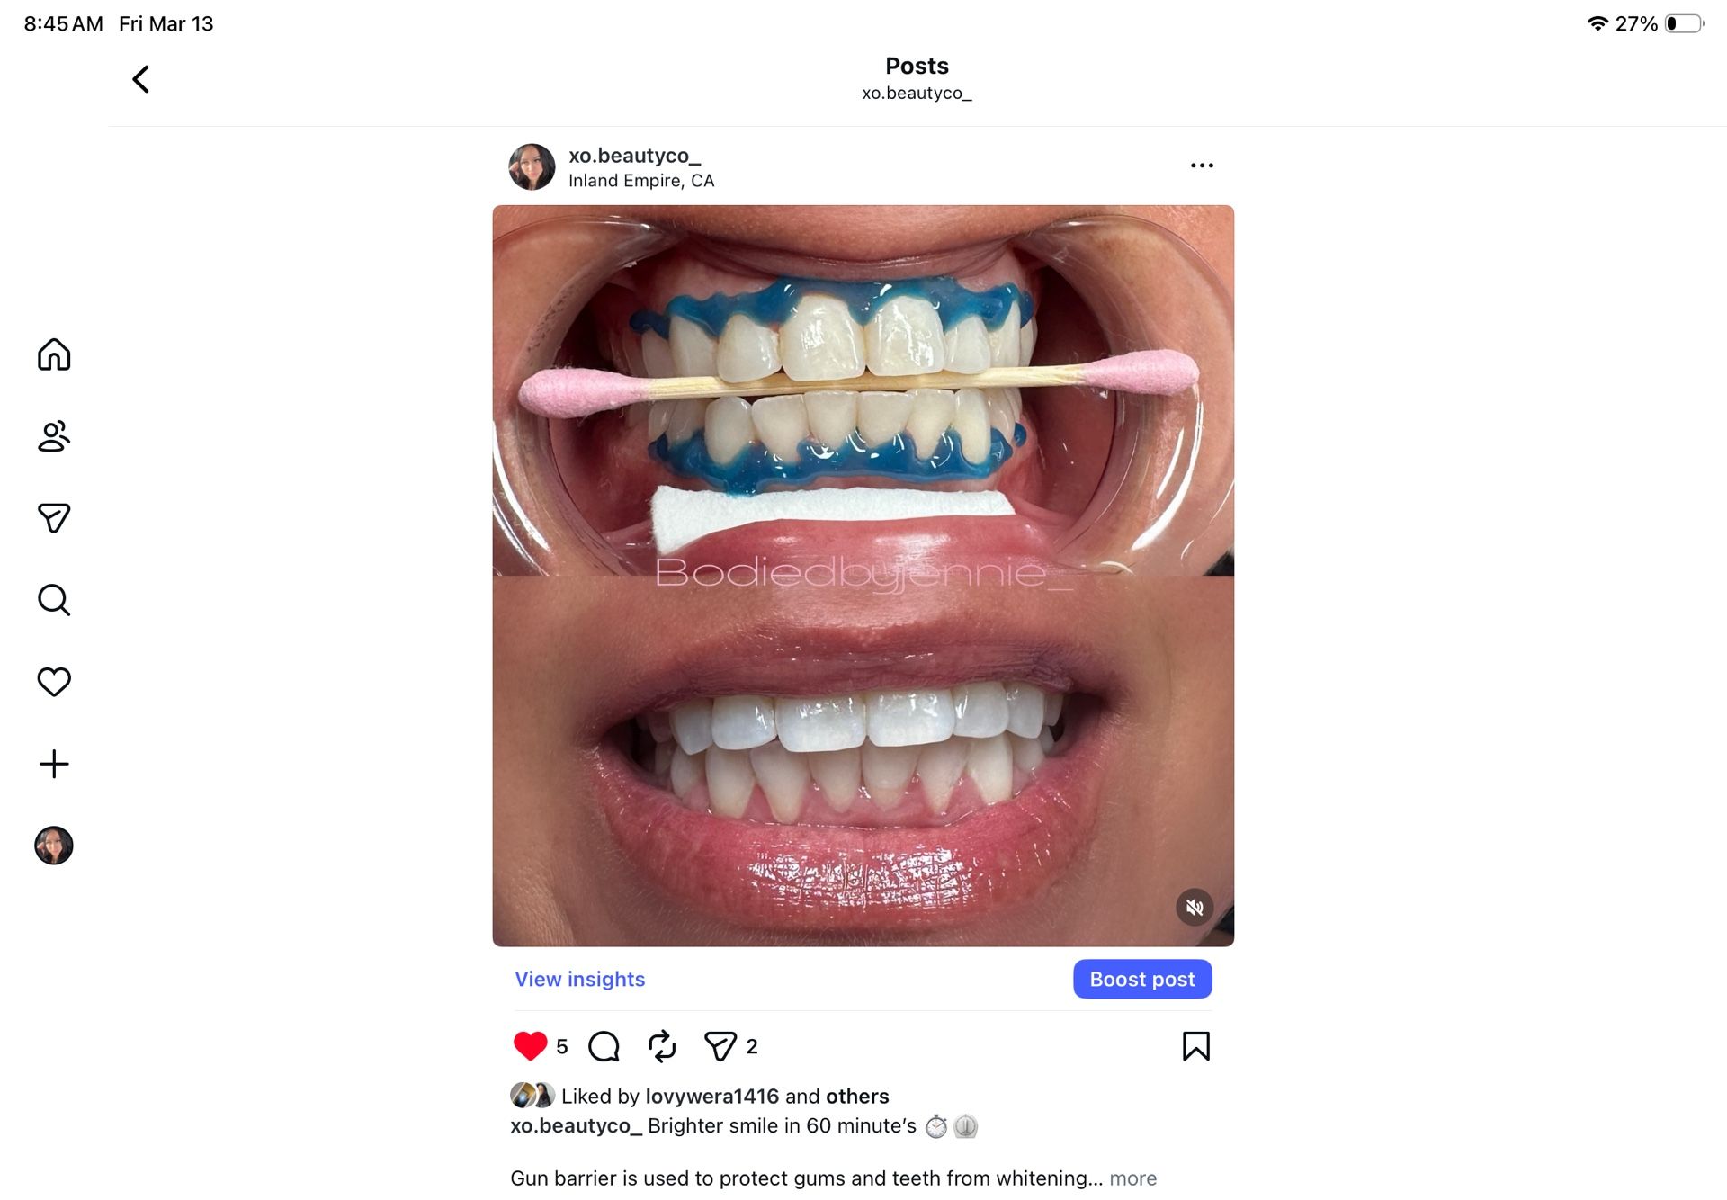Image resolution: width=1727 pixels, height=1200 pixels.
Task: Open the three-dot post options menu
Action: tap(1202, 166)
